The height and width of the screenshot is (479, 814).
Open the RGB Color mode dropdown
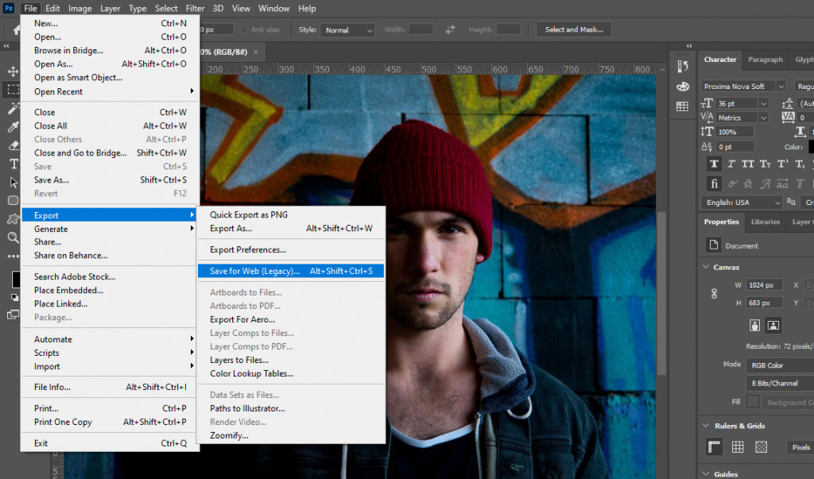780,365
